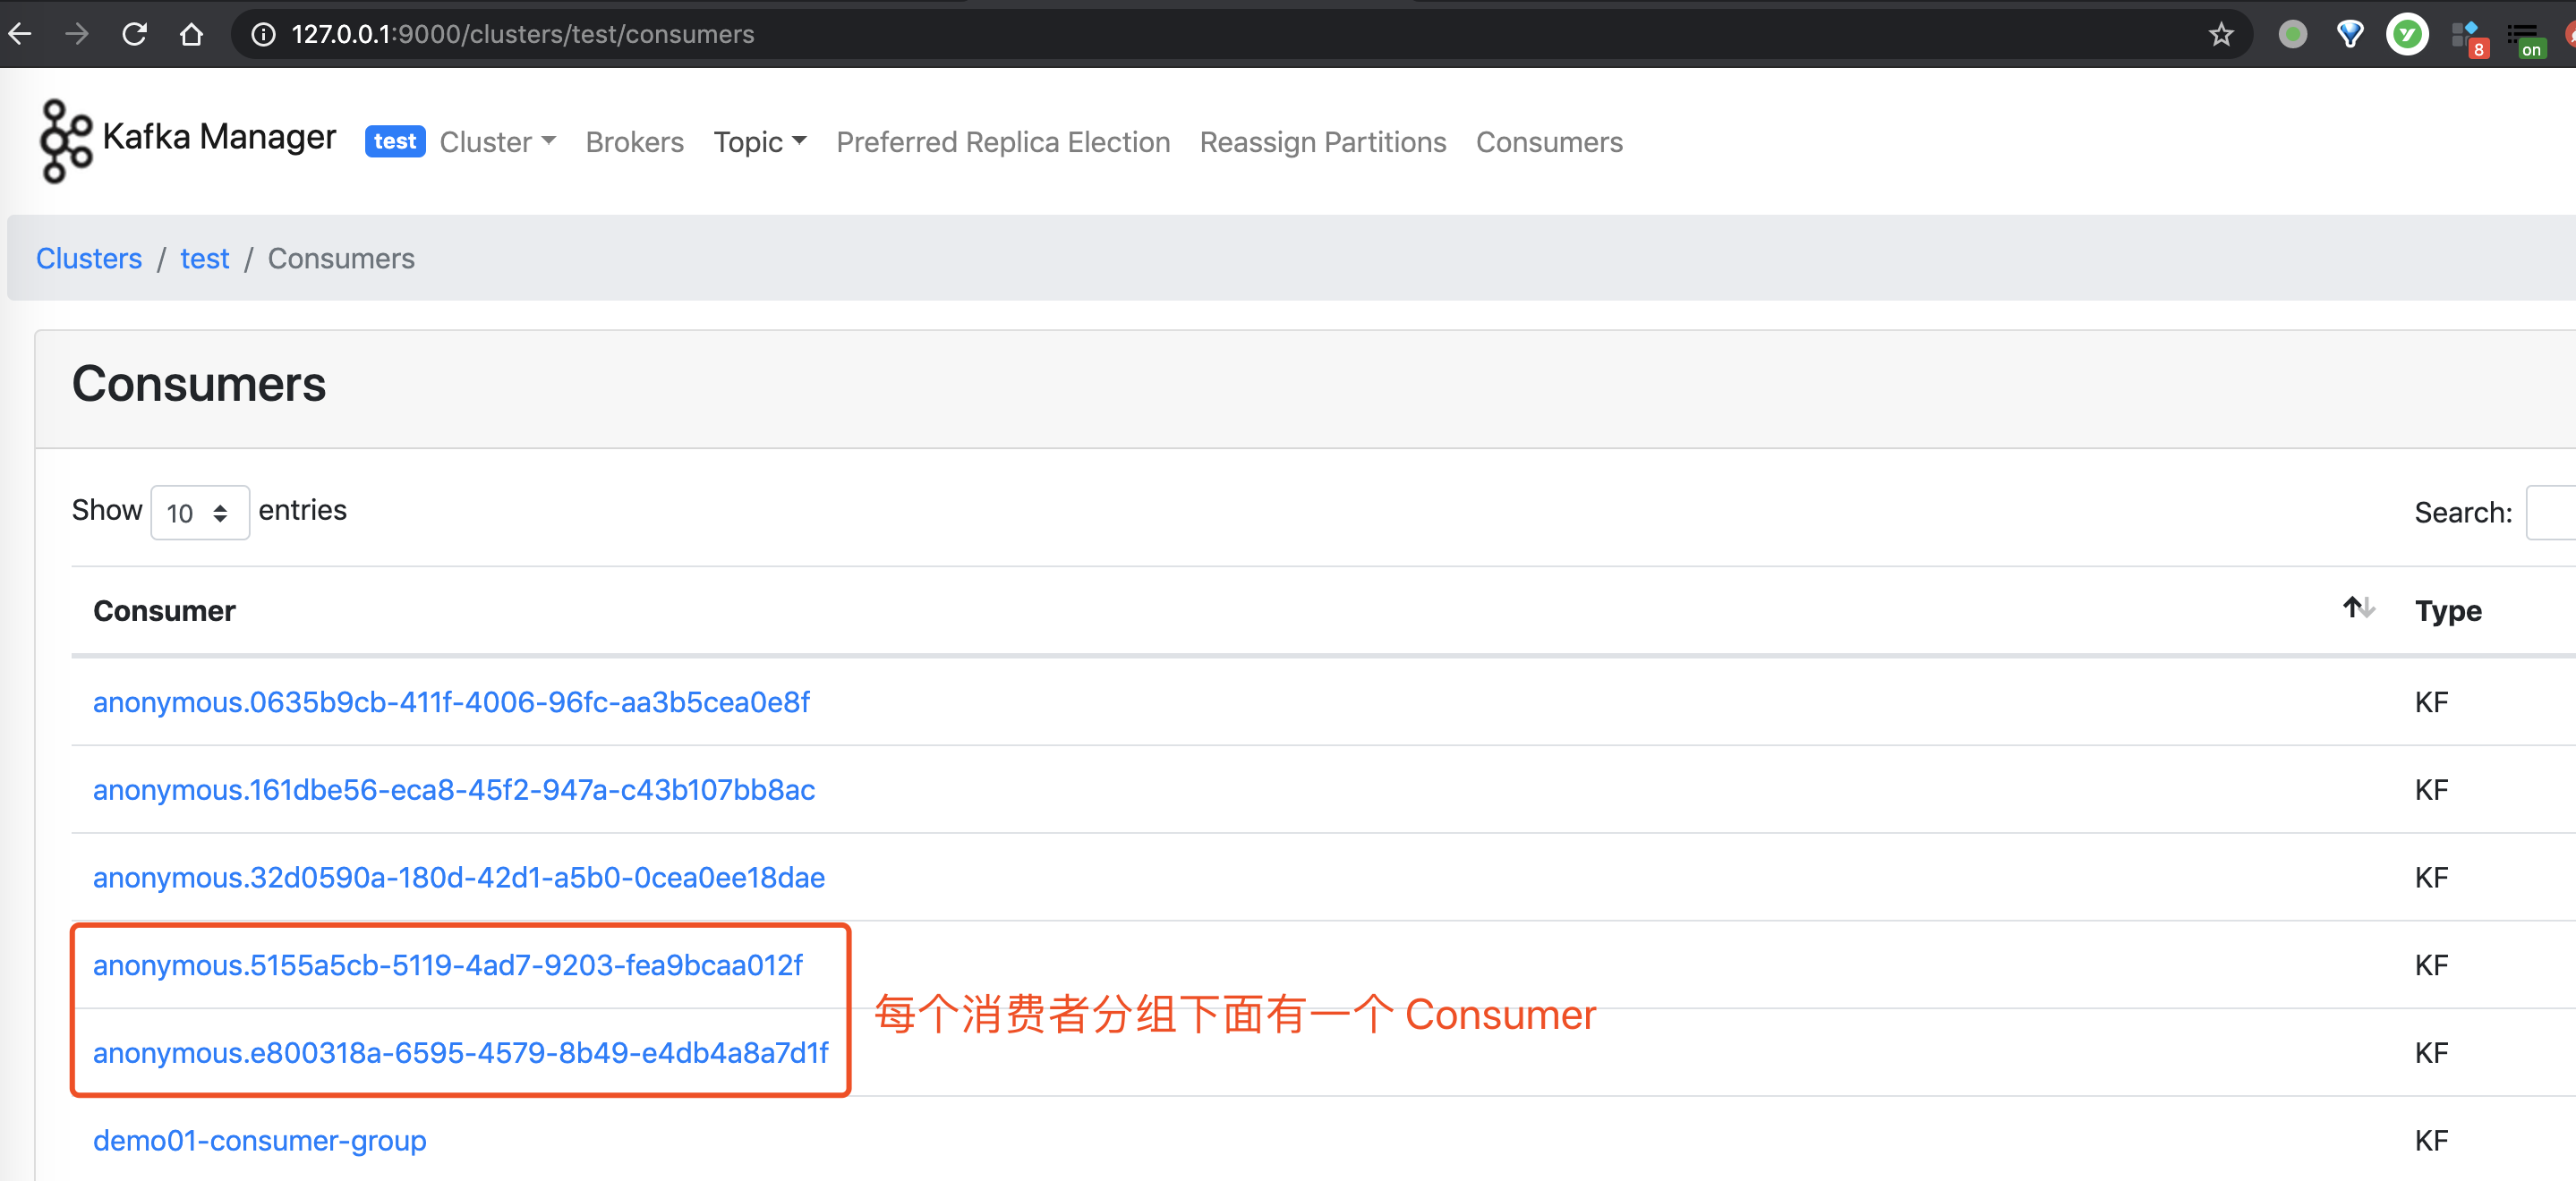This screenshot has height=1181, width=2576.
Task: Expand the Topic dropdown menu
Action: point(759,142)
